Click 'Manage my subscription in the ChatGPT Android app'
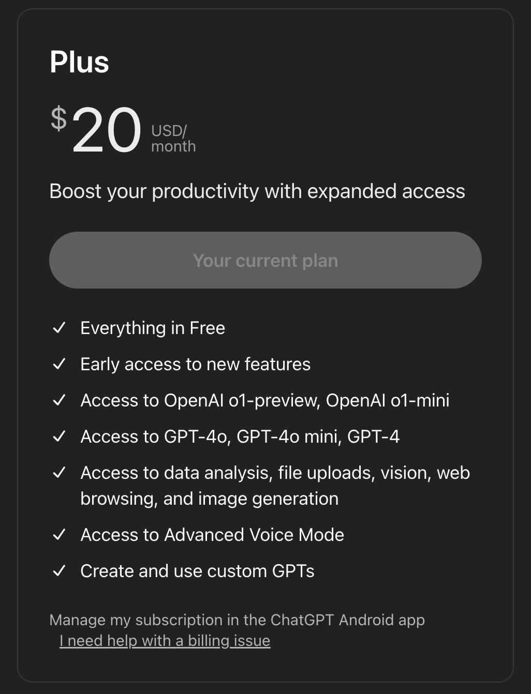531x694 pixels. 237,620
